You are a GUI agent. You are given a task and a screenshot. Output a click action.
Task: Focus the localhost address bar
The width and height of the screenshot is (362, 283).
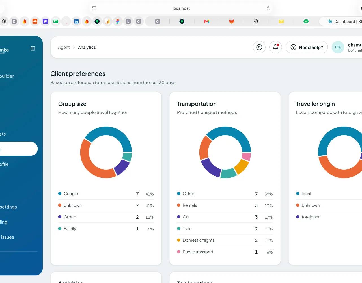[181, 8]
